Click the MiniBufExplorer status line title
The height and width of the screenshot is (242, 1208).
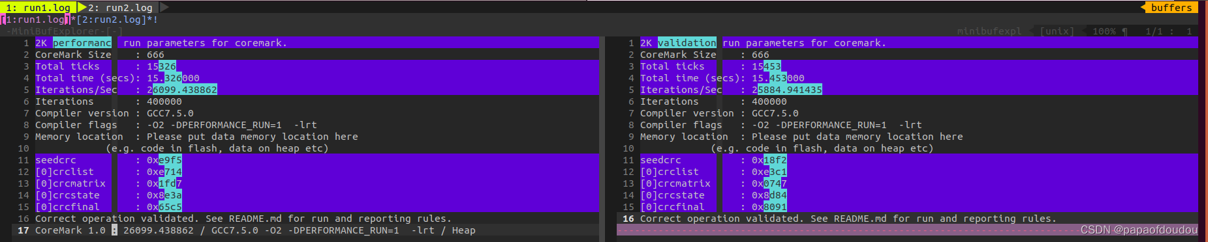65,31
